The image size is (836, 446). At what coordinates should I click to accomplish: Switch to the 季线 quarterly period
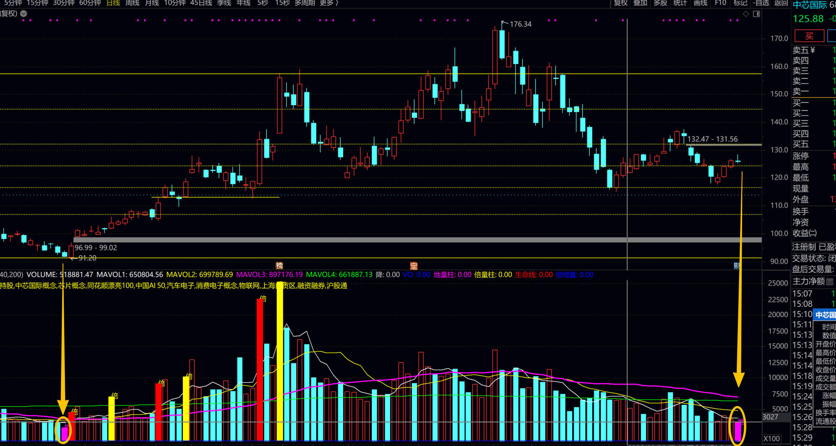click(x=224, y=3)
